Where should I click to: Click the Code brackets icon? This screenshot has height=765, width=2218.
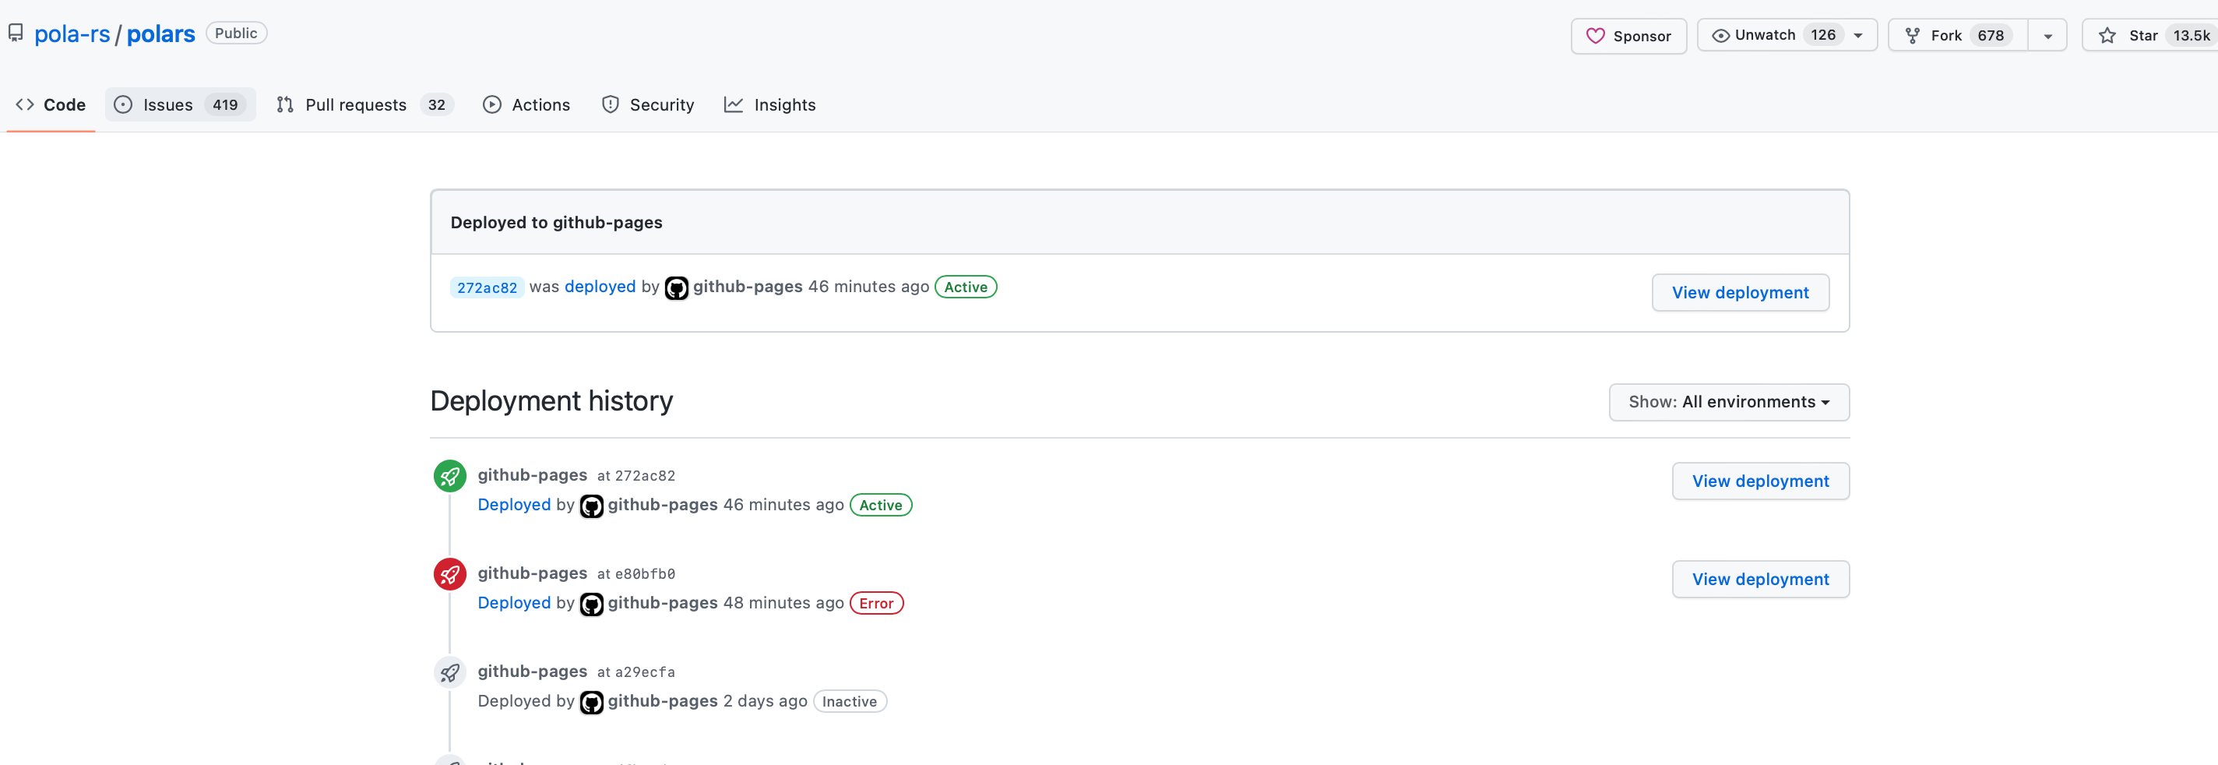(x=25, y=104)
